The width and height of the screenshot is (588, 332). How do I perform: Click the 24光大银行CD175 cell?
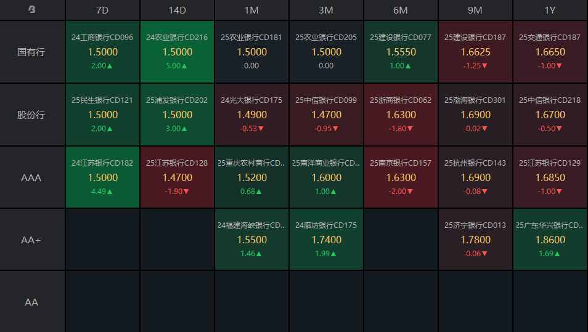pyautogui.click(x=251, y=115)
